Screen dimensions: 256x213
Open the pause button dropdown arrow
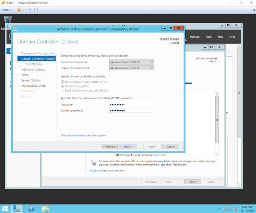click(x=24, y=10)
